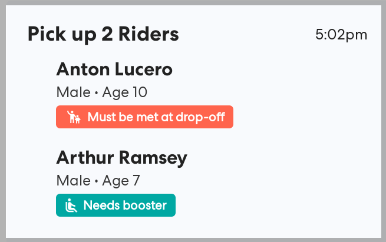
Task: Open rider Arthur Ramsey's name
Action: click(121, 158)
